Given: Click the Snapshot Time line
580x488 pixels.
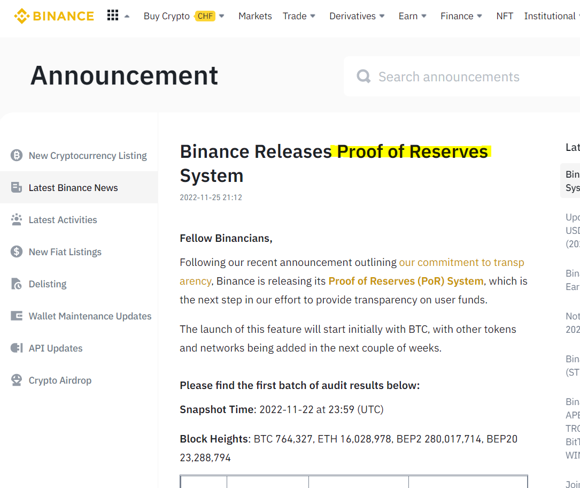Looking at the screenshot, I should click(x=282, y=409).
